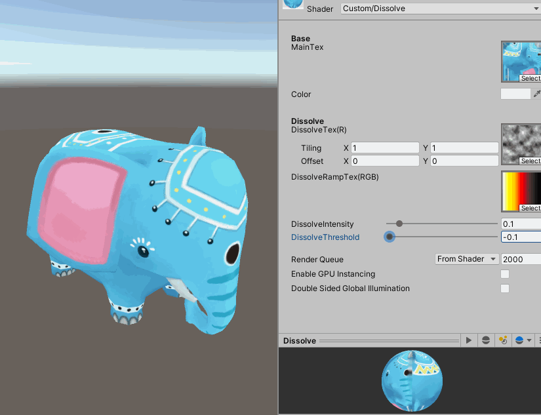
Task: Click the DissolveThreshold slider handle
Action: 390,237
